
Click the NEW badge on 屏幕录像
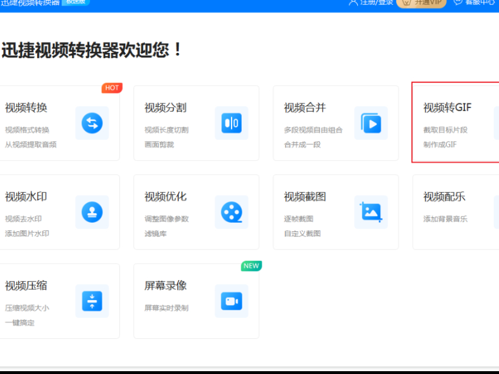[x=251, y=266]
